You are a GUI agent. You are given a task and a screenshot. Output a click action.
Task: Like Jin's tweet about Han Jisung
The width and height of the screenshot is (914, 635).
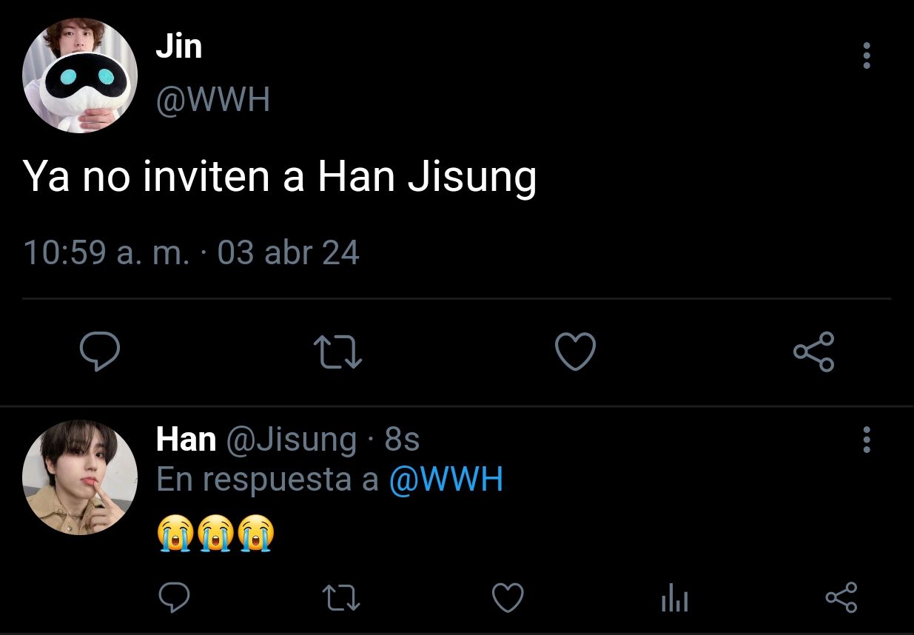(x=575, y=352)
